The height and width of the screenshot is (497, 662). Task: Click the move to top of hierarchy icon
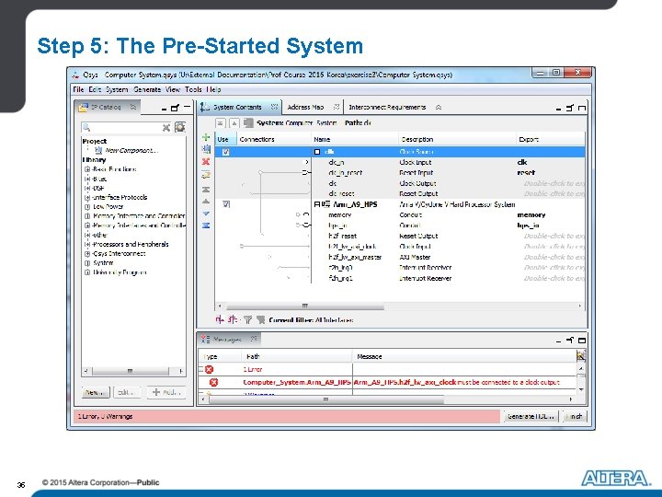[221, 123]
